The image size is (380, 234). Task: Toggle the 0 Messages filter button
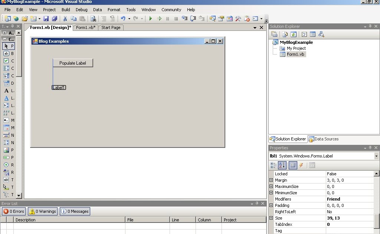[75, 211]
